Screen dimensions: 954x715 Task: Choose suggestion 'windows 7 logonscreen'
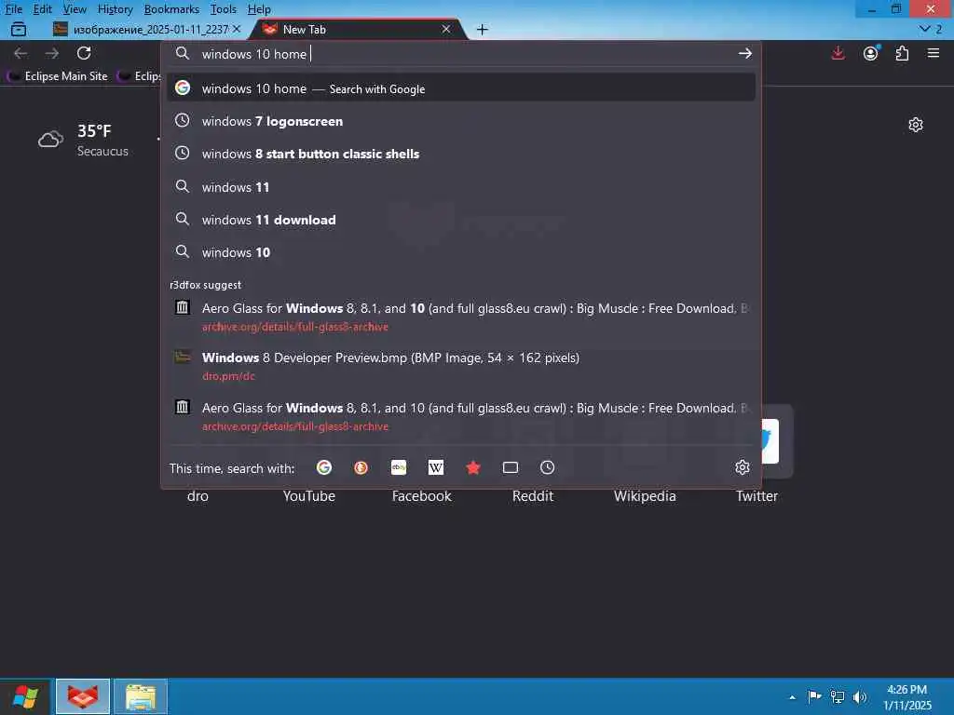[461, 121]
